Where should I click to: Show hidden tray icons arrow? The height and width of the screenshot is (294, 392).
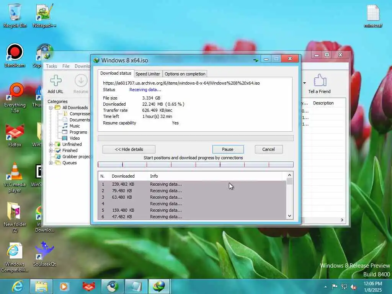(x=325, y=287)
